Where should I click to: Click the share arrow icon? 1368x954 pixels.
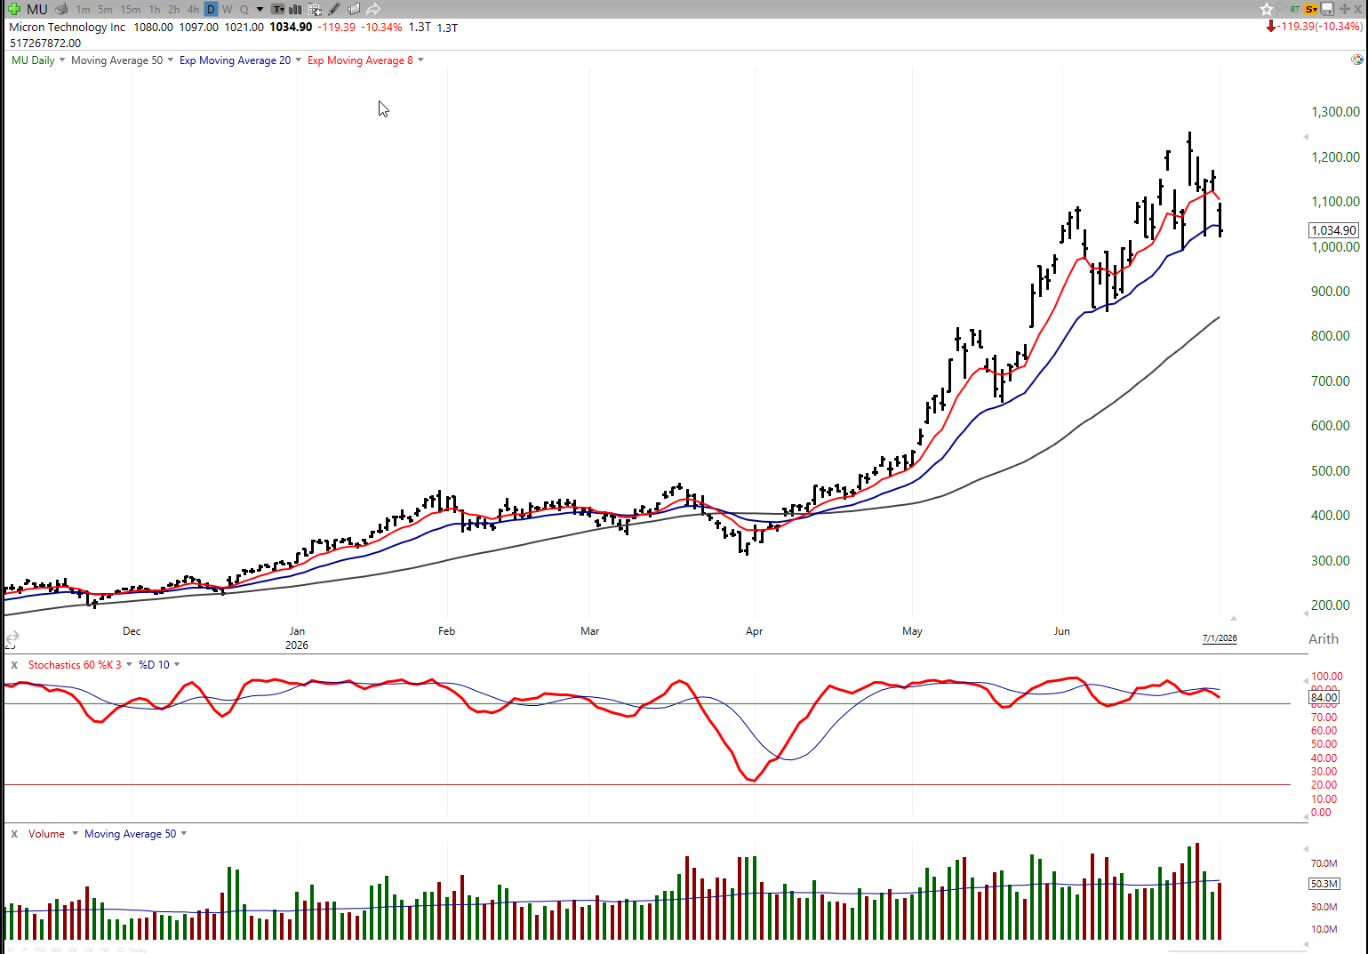point(373,9)
